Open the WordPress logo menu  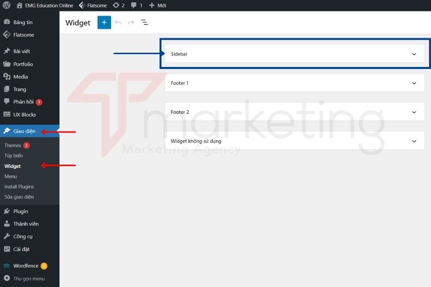click(7, 5)
